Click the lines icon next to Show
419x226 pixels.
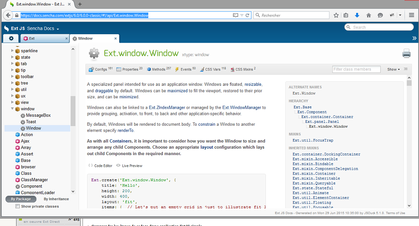pyautogui.click(x=406, y=69)
